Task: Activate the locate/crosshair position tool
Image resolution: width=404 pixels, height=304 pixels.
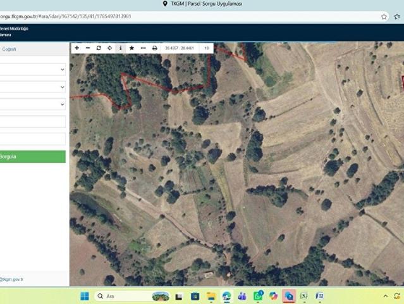Action: click(110, 48)
